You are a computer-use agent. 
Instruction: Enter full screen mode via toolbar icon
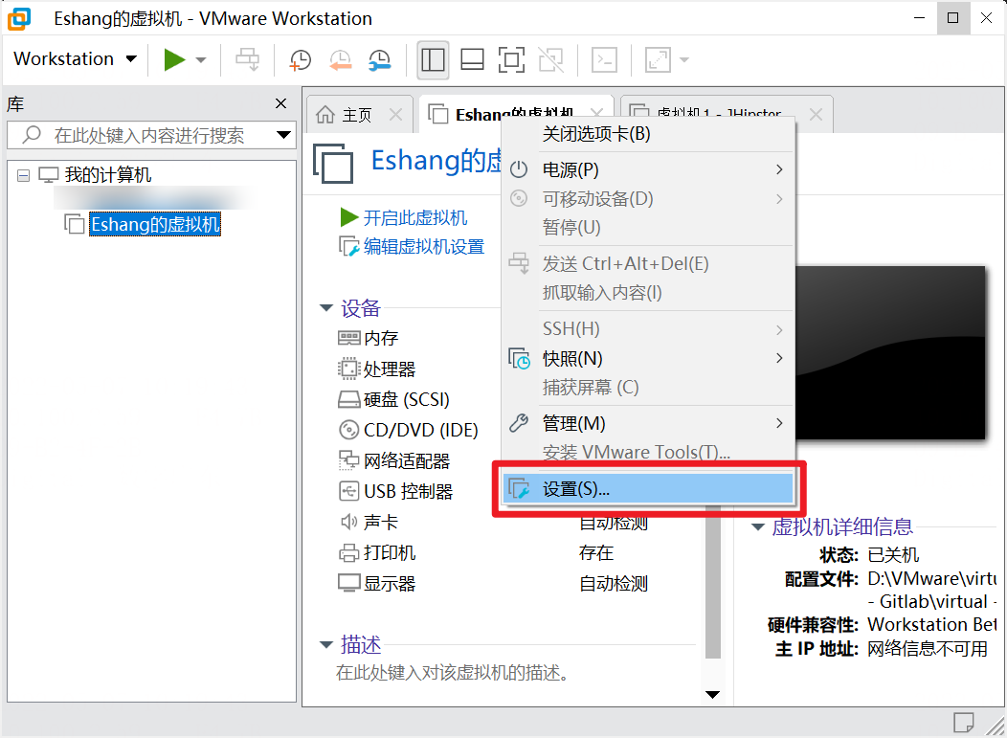pyautogui.click(x=511, y=59)
